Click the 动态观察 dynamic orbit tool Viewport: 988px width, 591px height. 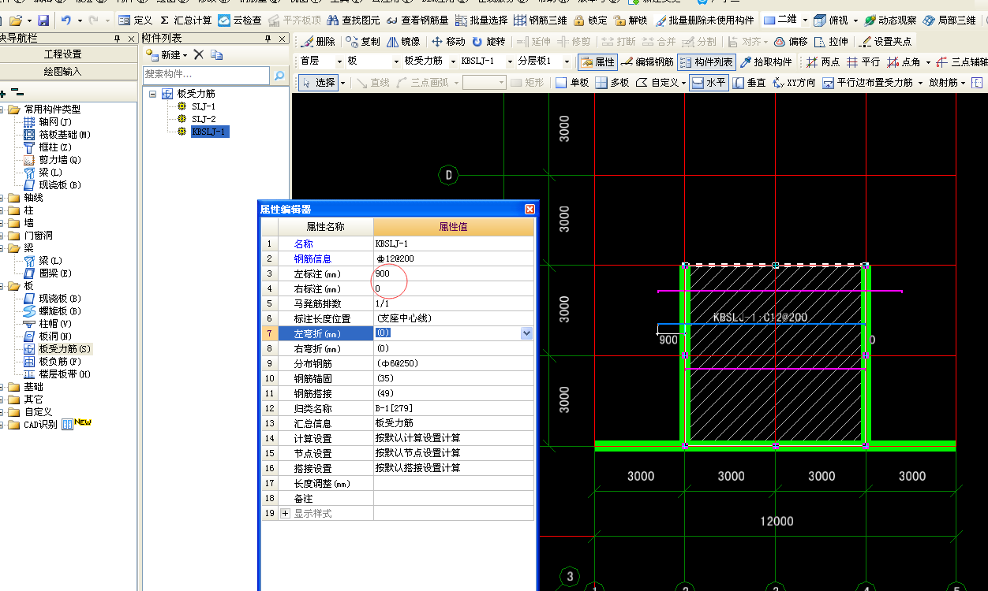(x=889, y=20)
